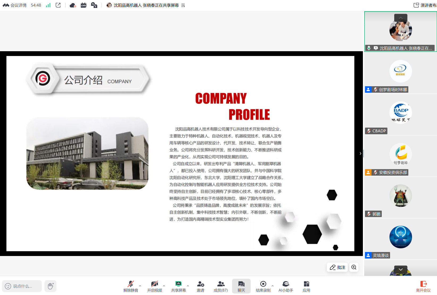Click the 邀请 invite icon
This screenshot has width=437, height=295.
pos(201,286)
